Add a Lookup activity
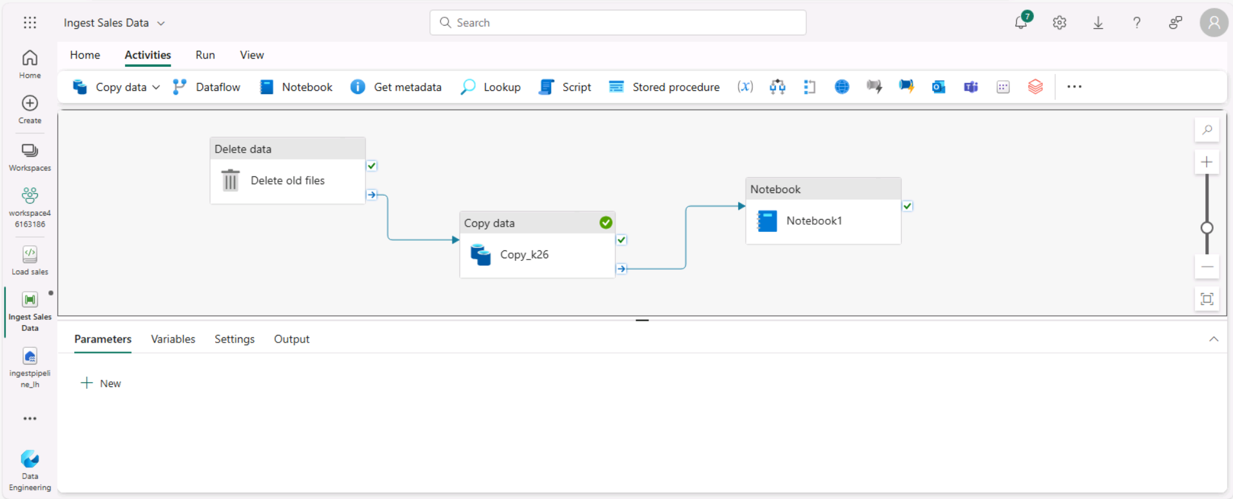Screen dimensions: 1233x499 pyautogui.click(x=490, y=87)
